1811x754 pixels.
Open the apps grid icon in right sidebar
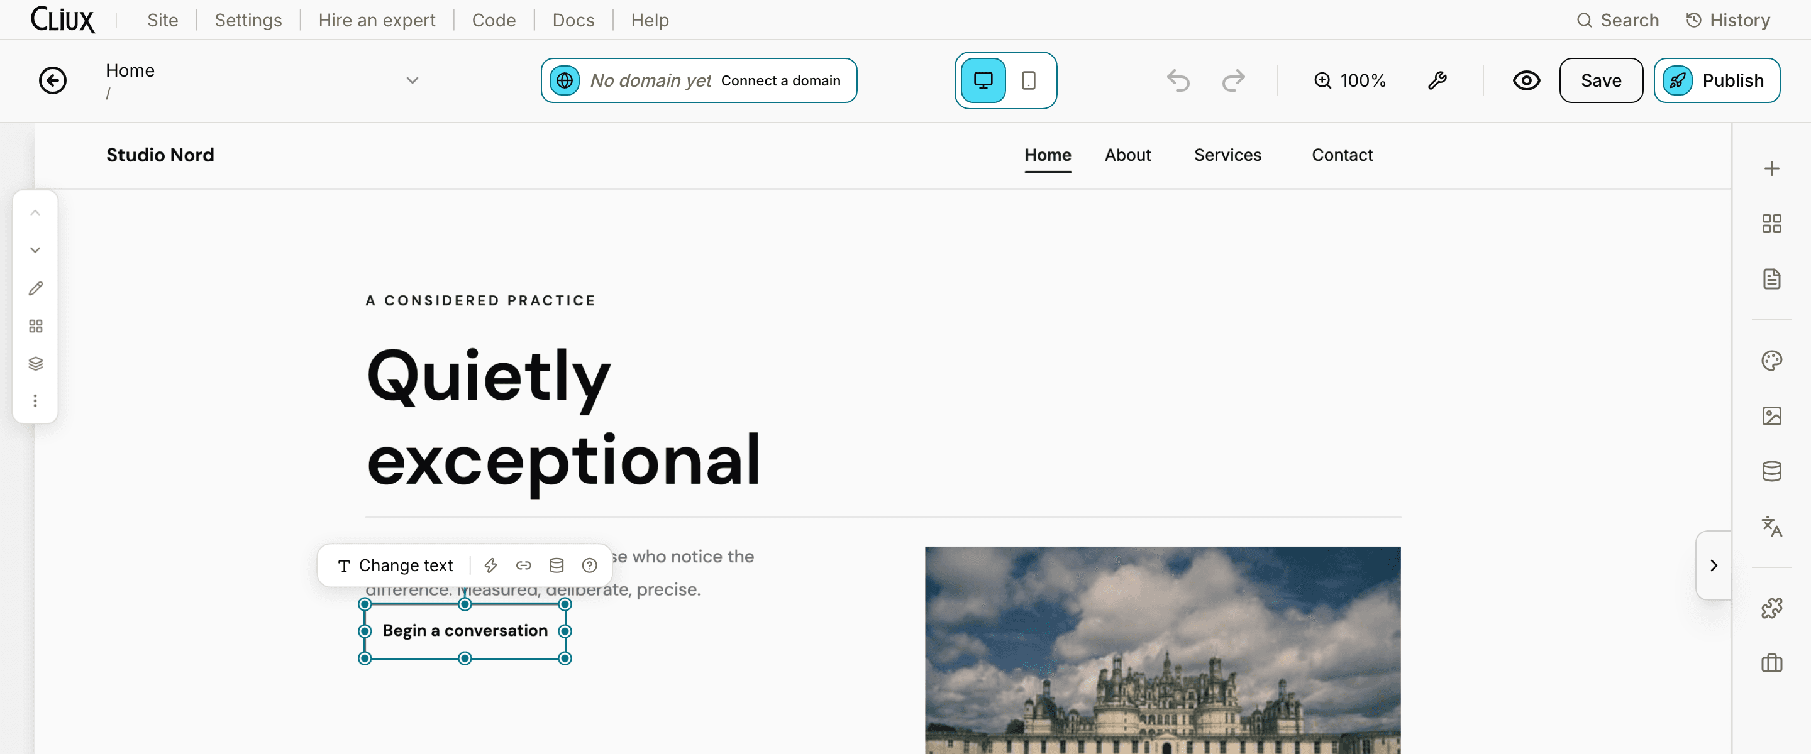(x=1771, y=224)
